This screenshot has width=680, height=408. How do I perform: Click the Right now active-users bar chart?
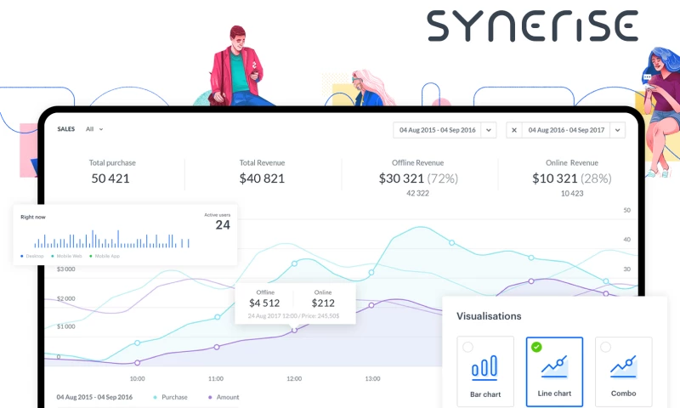point(112,239)
